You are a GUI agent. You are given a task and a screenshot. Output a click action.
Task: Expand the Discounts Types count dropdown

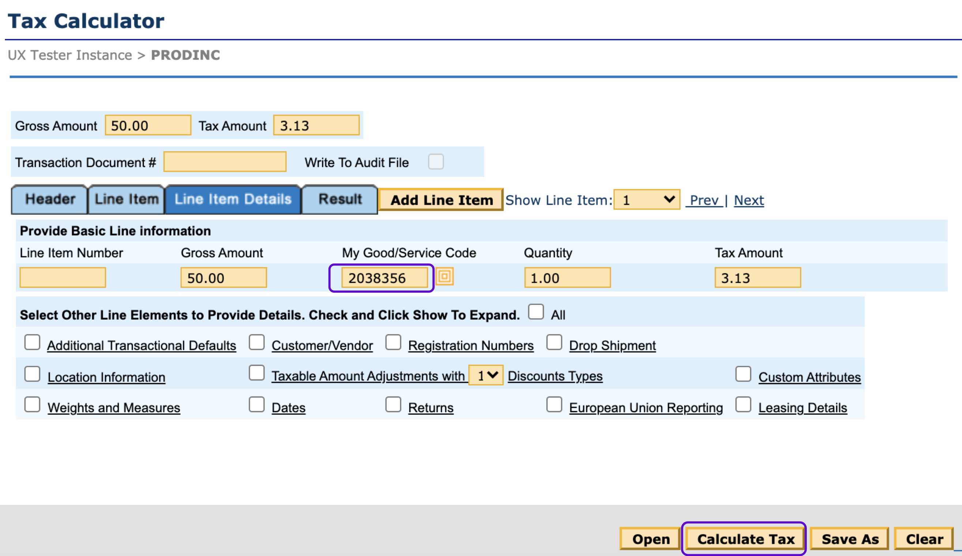tap(486, 376)
